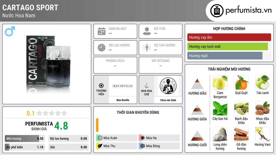Screen dimensions: 276x155
Task: Click the person icon next to Độ tuổi
Action: [x=147, y=31]
